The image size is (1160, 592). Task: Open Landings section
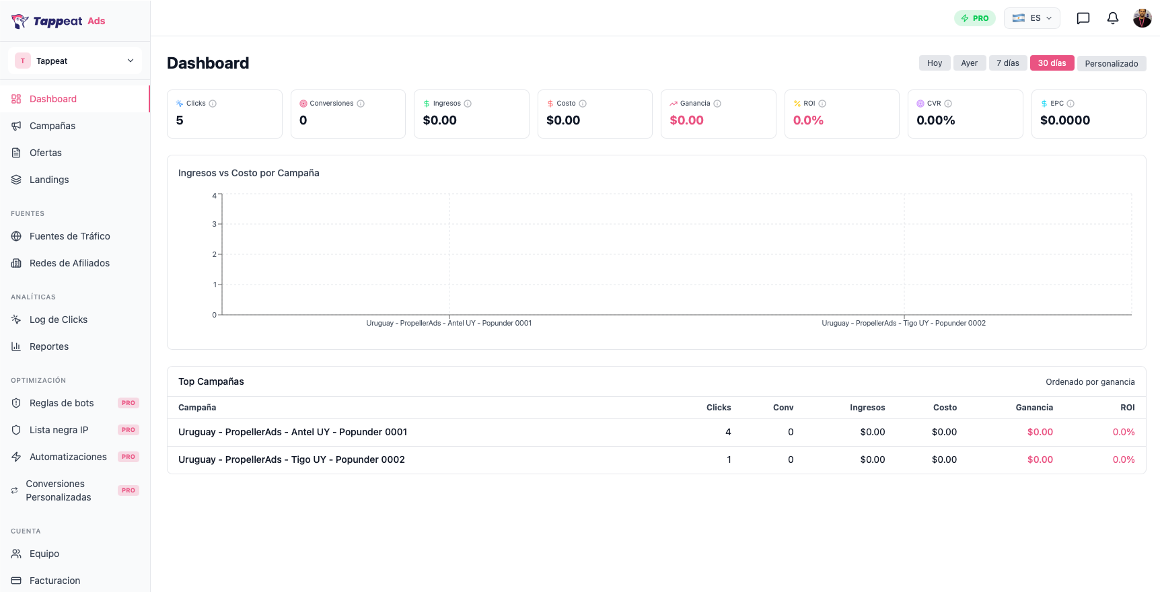(x=75, y=180)
